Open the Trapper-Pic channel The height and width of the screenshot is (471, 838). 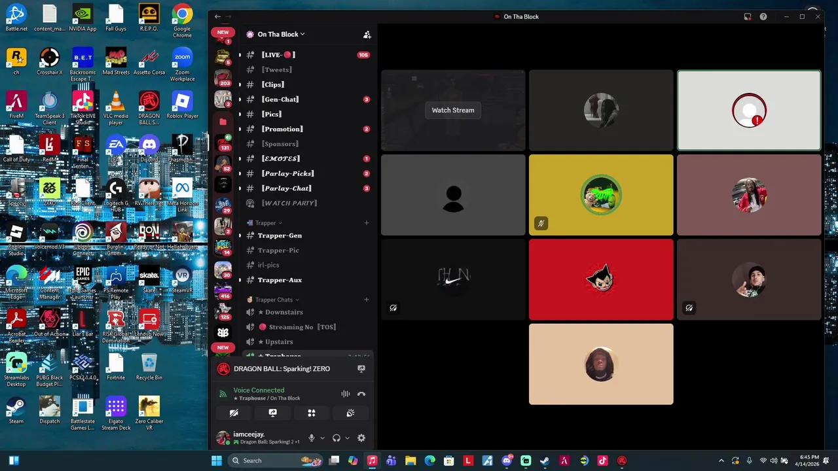pos(278,251)
